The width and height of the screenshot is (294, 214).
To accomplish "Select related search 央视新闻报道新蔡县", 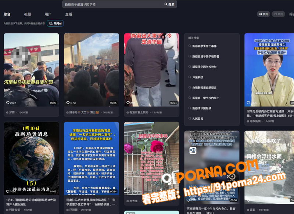I will (x=204, y=88).
